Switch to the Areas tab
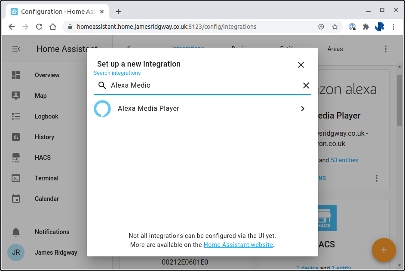405x271 pixels. (x=335, y=49)
